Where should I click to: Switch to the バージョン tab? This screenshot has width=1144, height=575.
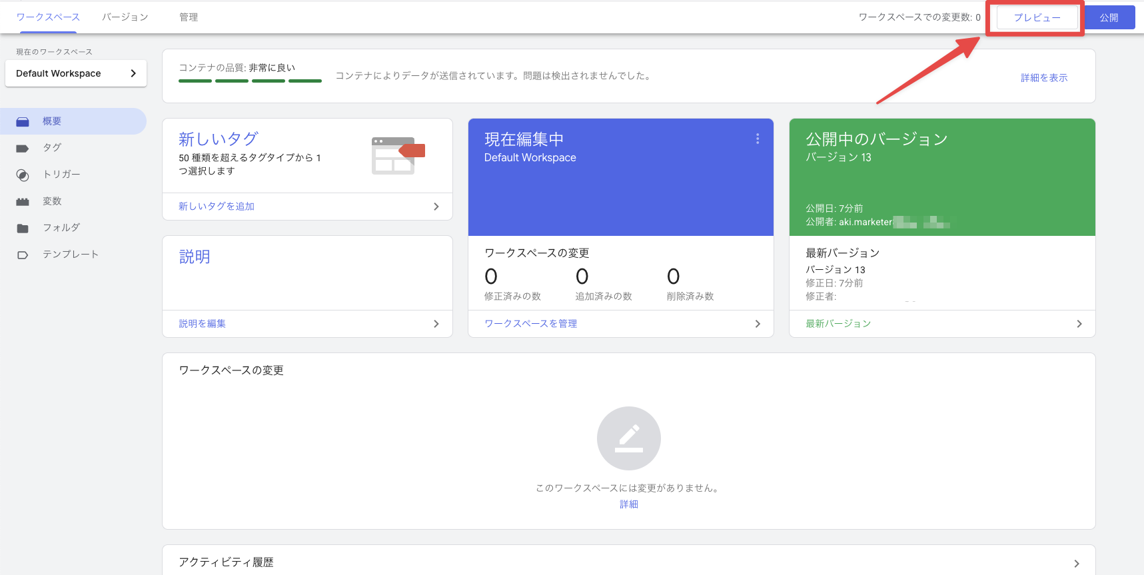pos(125,17)
